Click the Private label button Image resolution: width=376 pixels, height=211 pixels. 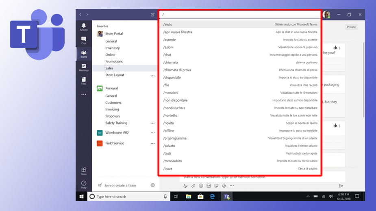coord(351,27)
